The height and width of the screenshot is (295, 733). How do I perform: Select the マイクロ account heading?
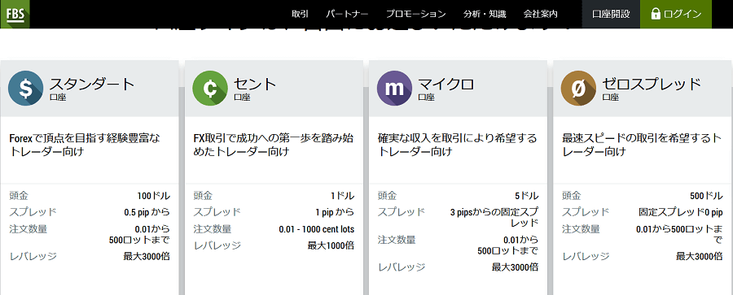[446, 84]
